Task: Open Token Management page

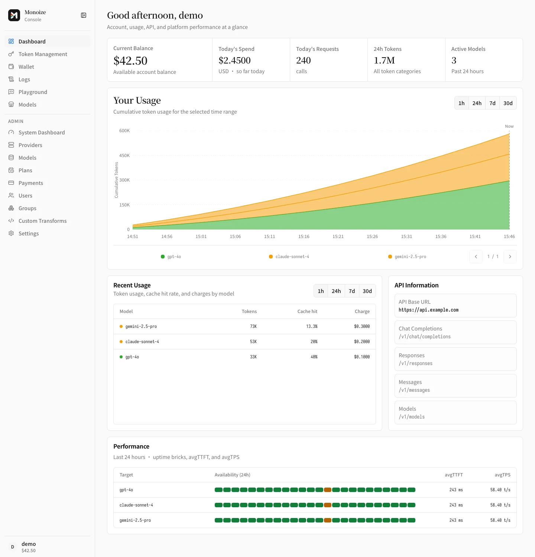Action: click(47, 54)
